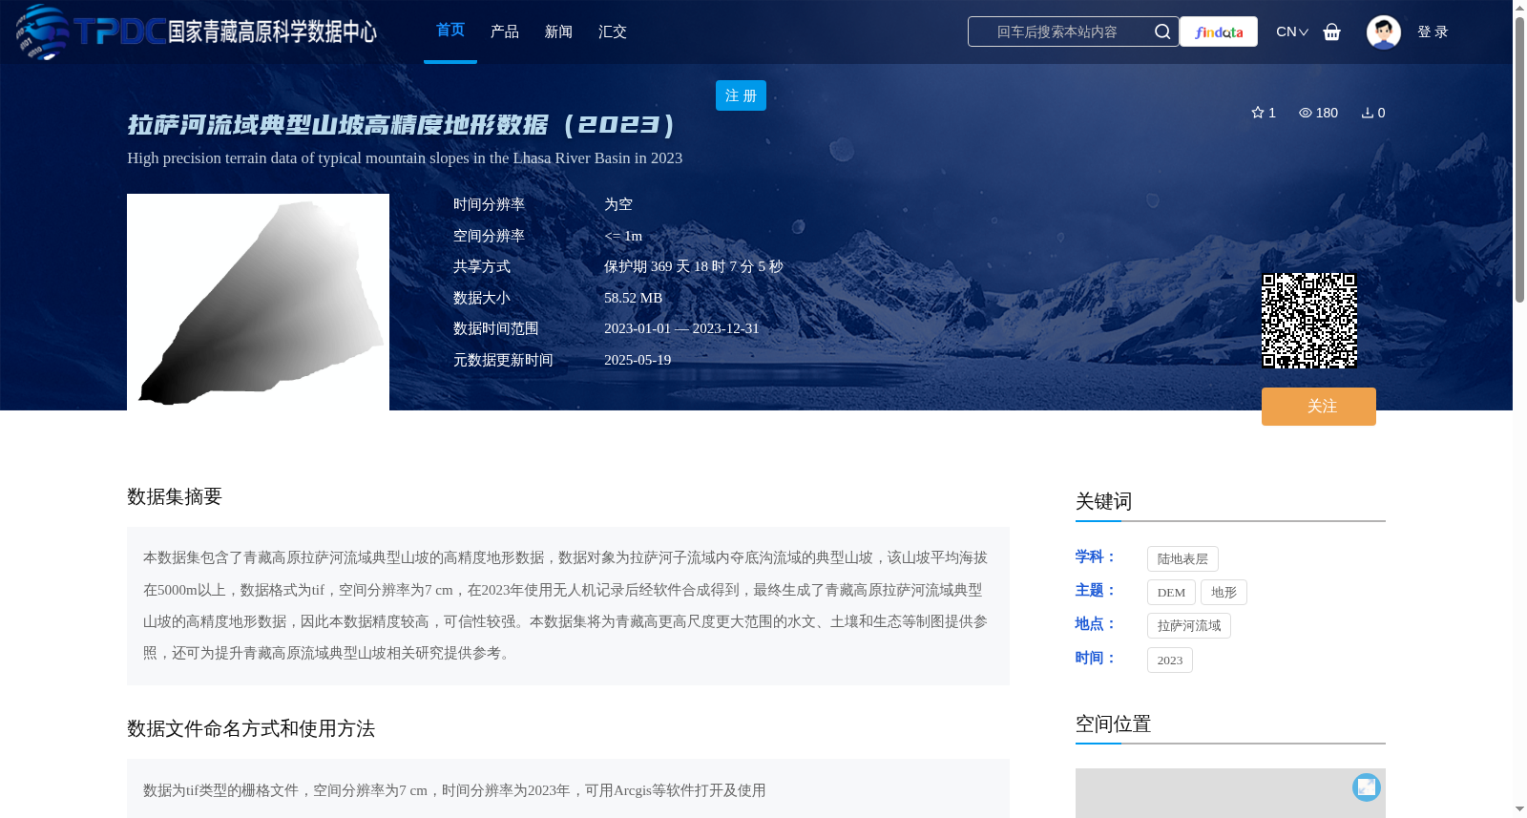Viewport: 1527px width, 818px height.
Task: Click the file size value 58.52 MB
Action: coord(633,298)
